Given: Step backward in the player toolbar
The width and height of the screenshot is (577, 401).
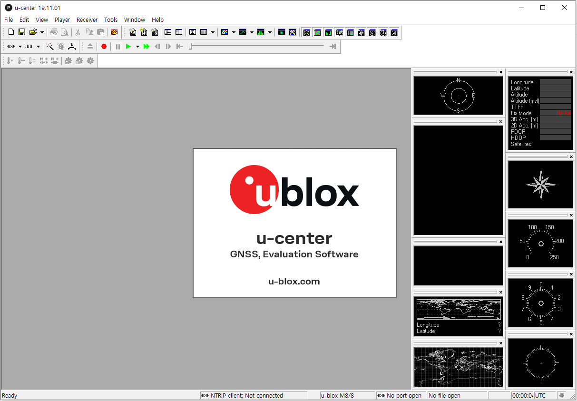Looking at the screenshot, I should [157, 46].
